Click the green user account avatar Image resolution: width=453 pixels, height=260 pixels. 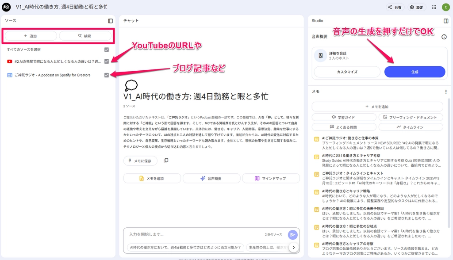[x=445, y=7]
